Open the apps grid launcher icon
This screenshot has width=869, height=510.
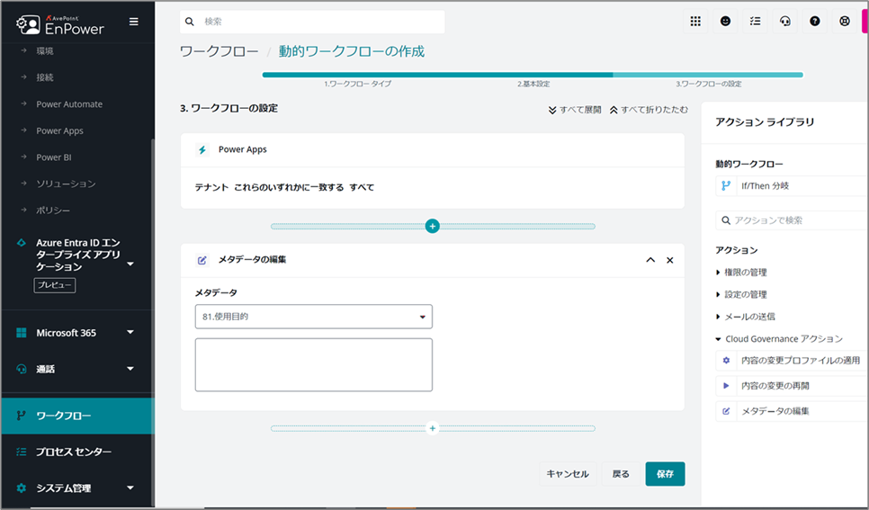695,22
